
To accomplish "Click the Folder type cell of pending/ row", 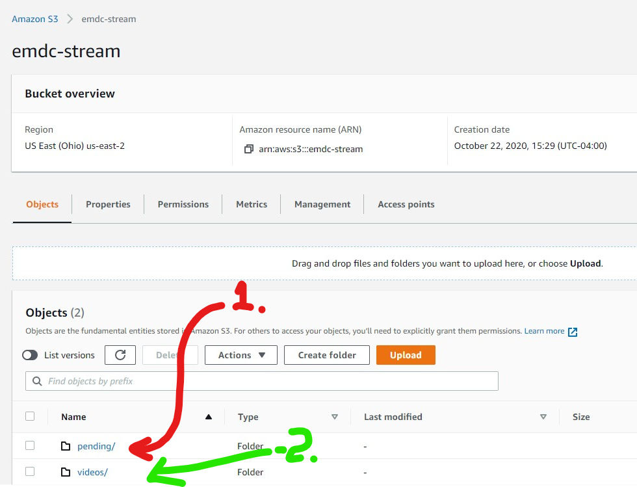I will click(x=250, y=446).
